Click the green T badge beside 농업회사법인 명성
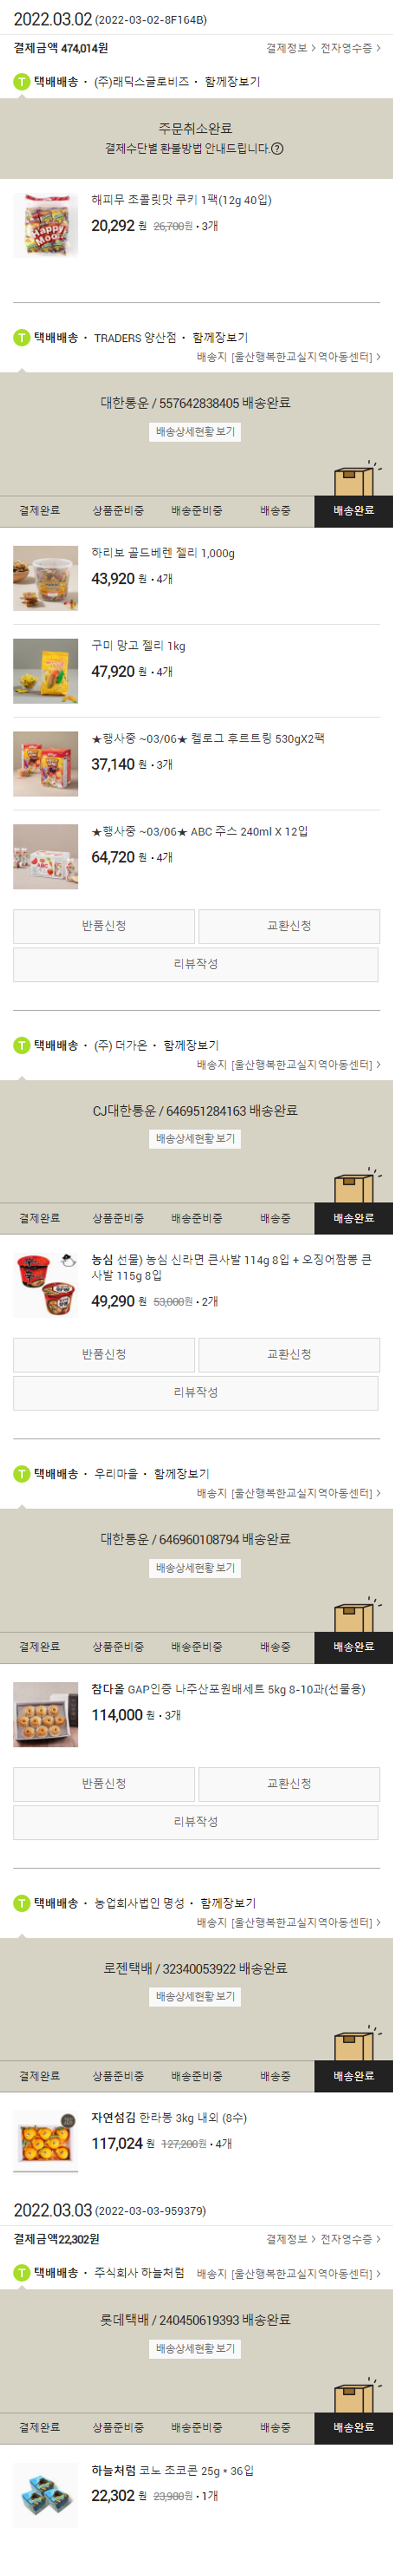The image size is (393, 2576). point(21,1902)
